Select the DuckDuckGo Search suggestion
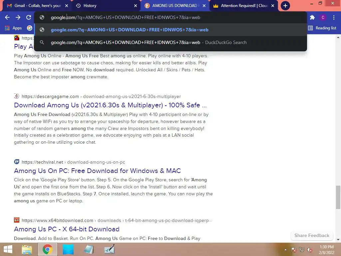 (x=170, y=42)
